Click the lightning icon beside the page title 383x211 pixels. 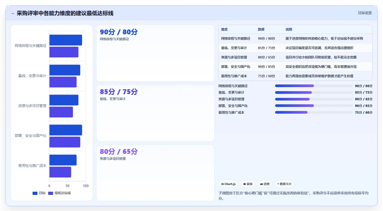pos(13,13)
